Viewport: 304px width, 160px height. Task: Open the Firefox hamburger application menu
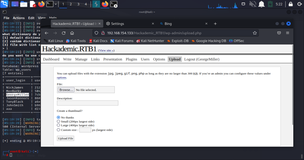pyautogui.click(x=288, y=33)
